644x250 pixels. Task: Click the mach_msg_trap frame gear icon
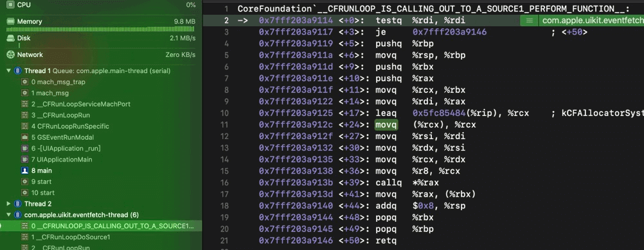[x=24, y=82]
